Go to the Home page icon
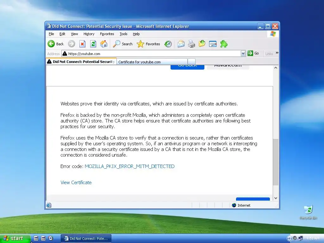The image size is (324, 243). [x=104, y=44]
